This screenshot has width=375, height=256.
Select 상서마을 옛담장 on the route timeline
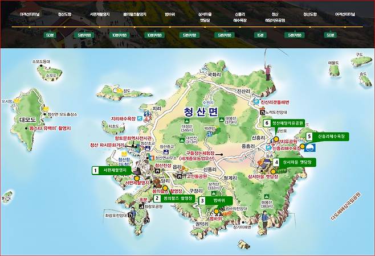(204, 16)
